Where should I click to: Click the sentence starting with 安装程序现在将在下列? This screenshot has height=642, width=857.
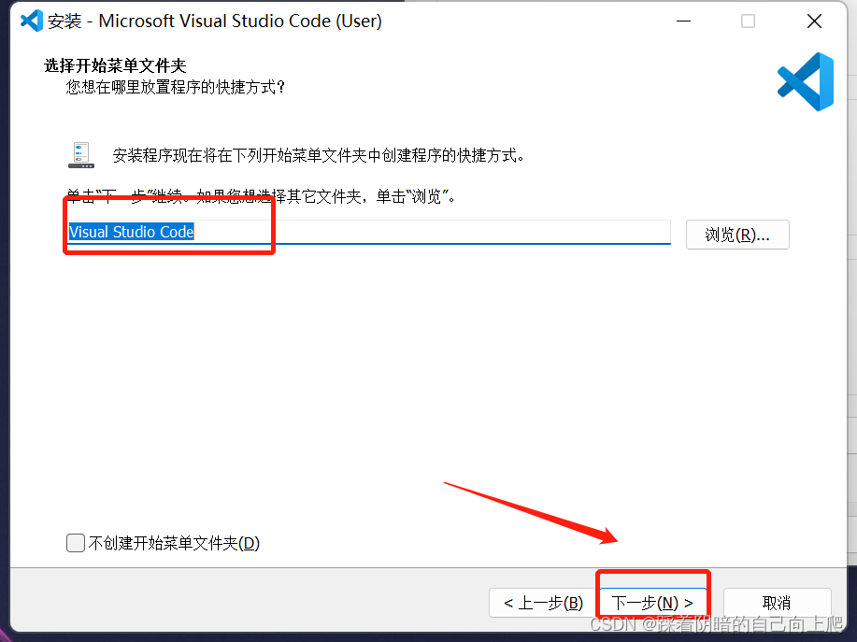(319, 156)
